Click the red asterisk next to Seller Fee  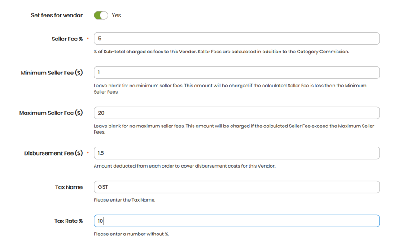click(88, 39)
